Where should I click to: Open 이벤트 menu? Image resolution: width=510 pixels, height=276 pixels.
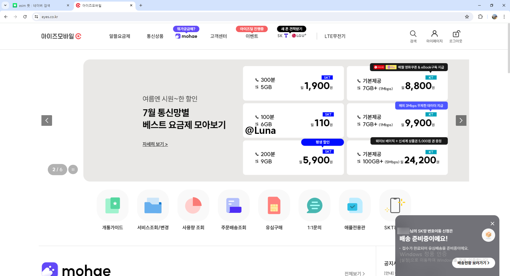pyautogui.click(x=252, y=36)
